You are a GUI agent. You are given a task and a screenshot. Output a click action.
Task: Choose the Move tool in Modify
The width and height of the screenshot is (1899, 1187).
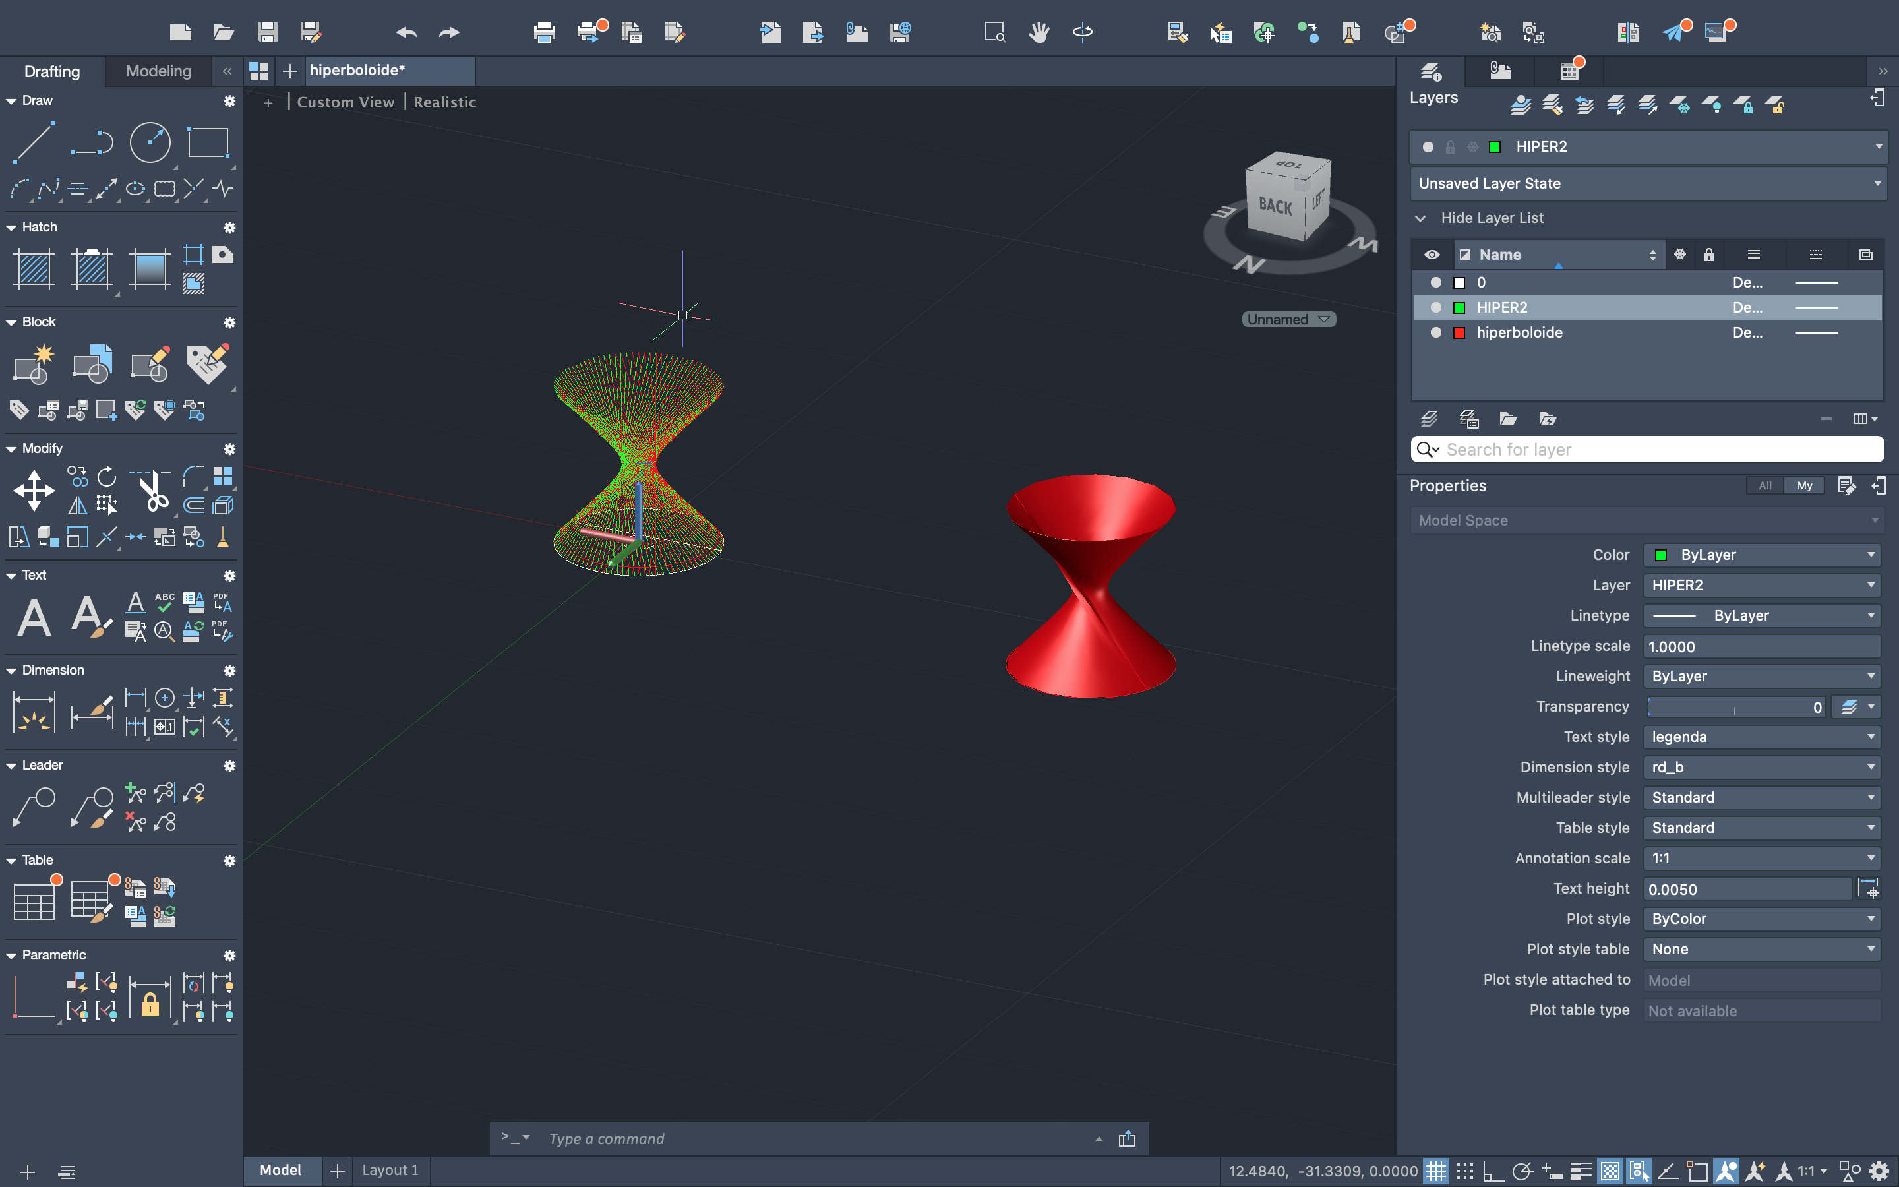pyautogui.click(x=34, y=491)
